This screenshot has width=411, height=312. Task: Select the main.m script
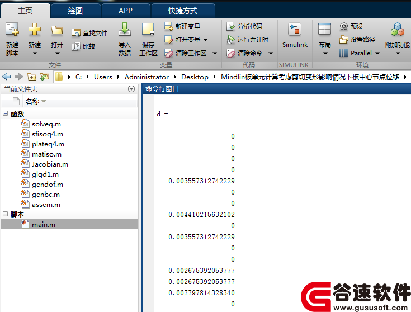(x=70, y=224)
